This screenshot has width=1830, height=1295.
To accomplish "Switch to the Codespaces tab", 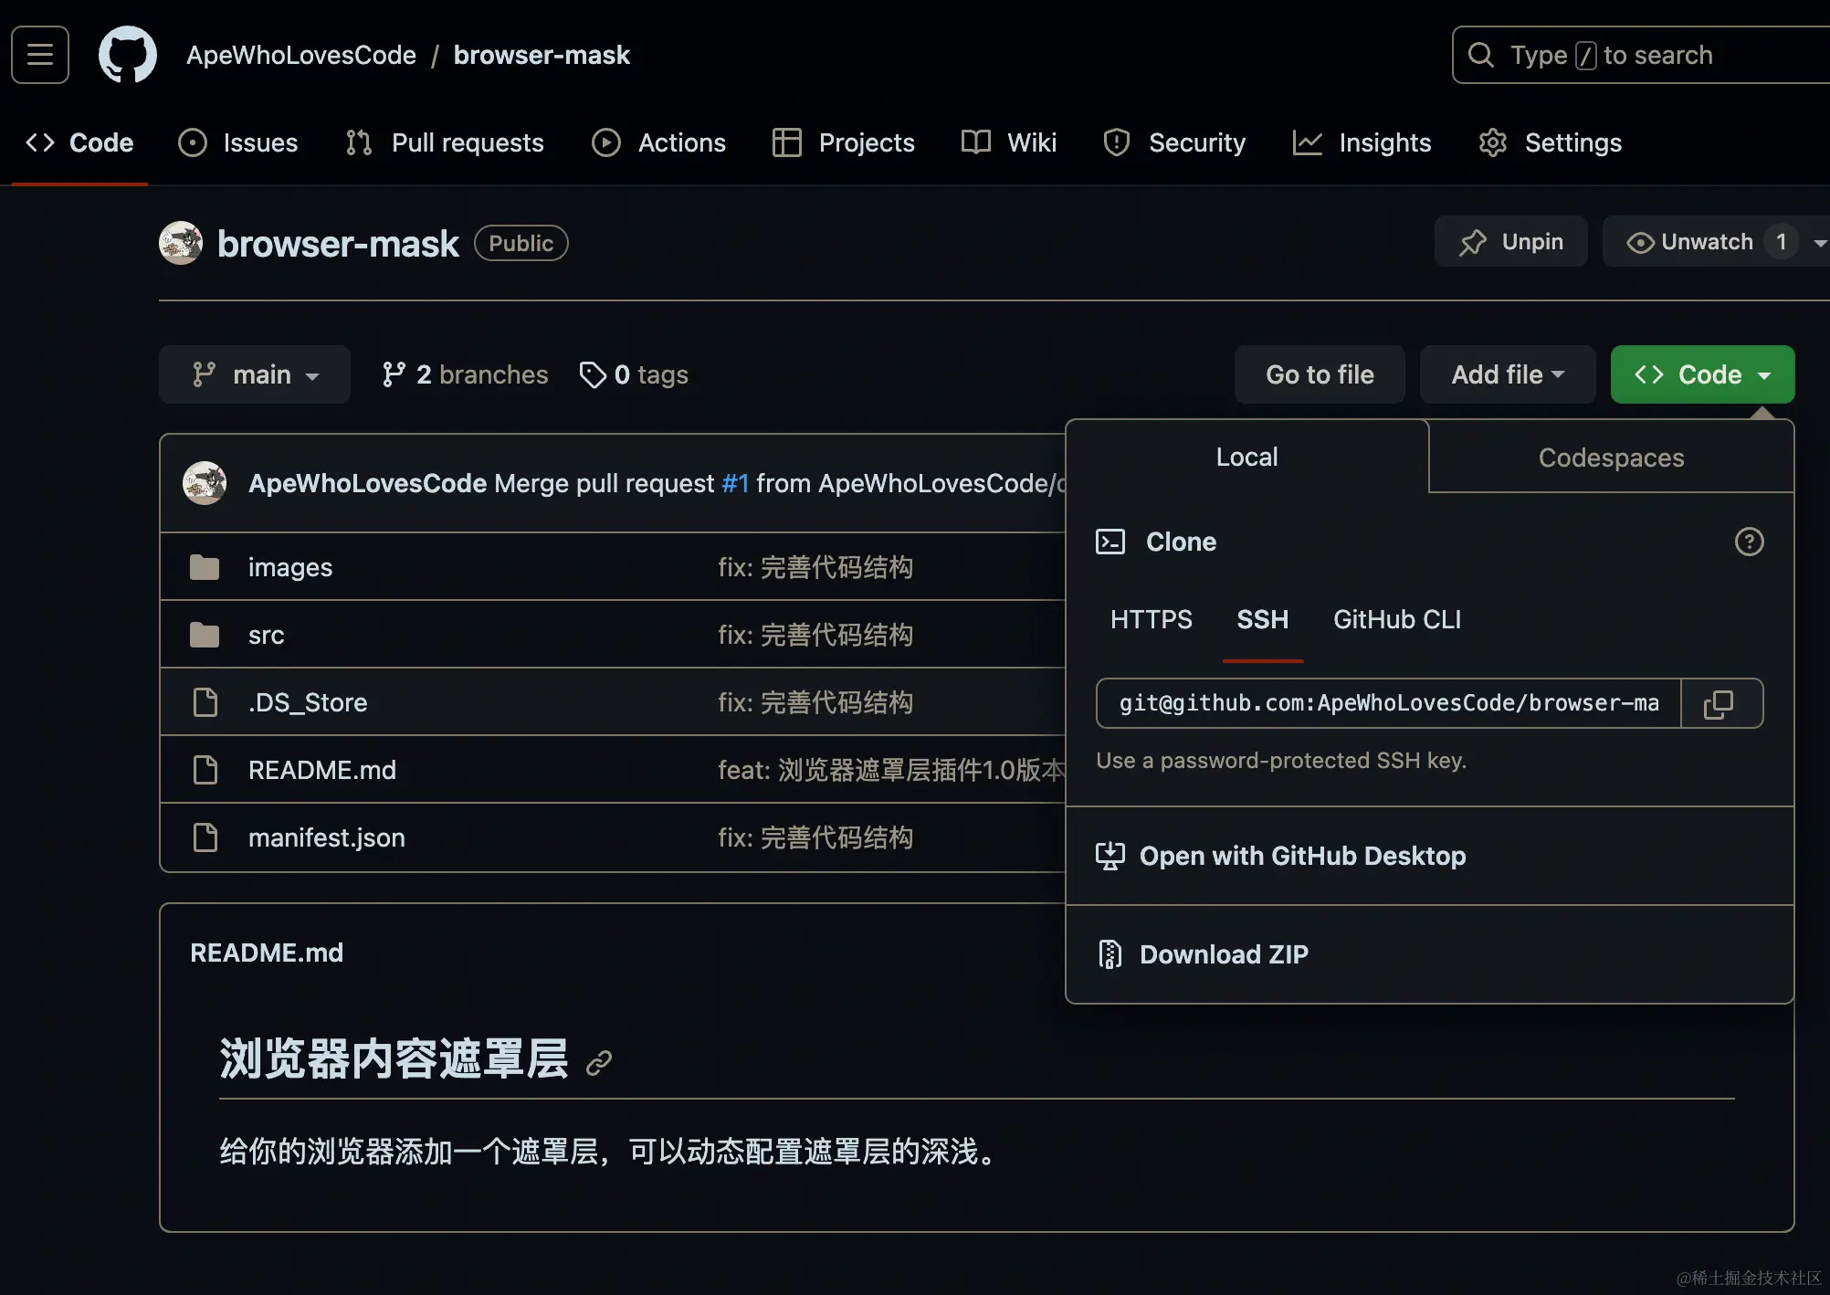I will pos(1612,458).
